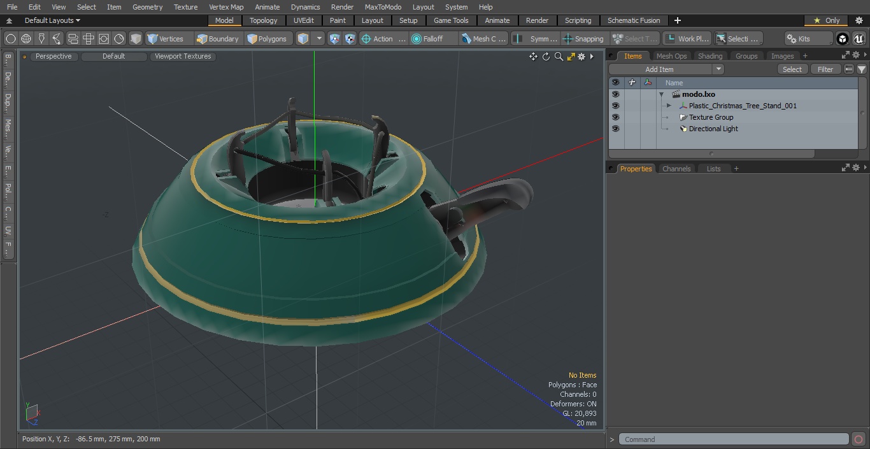Open the selection mode dropdown arrow
The width and height of the screenshot is (870, 449).
point(319,39)
